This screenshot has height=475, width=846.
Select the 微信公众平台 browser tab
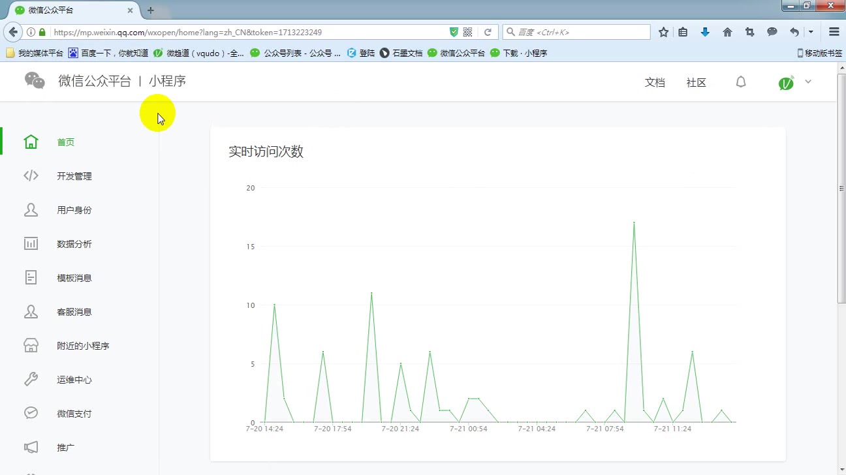(70, 10)
